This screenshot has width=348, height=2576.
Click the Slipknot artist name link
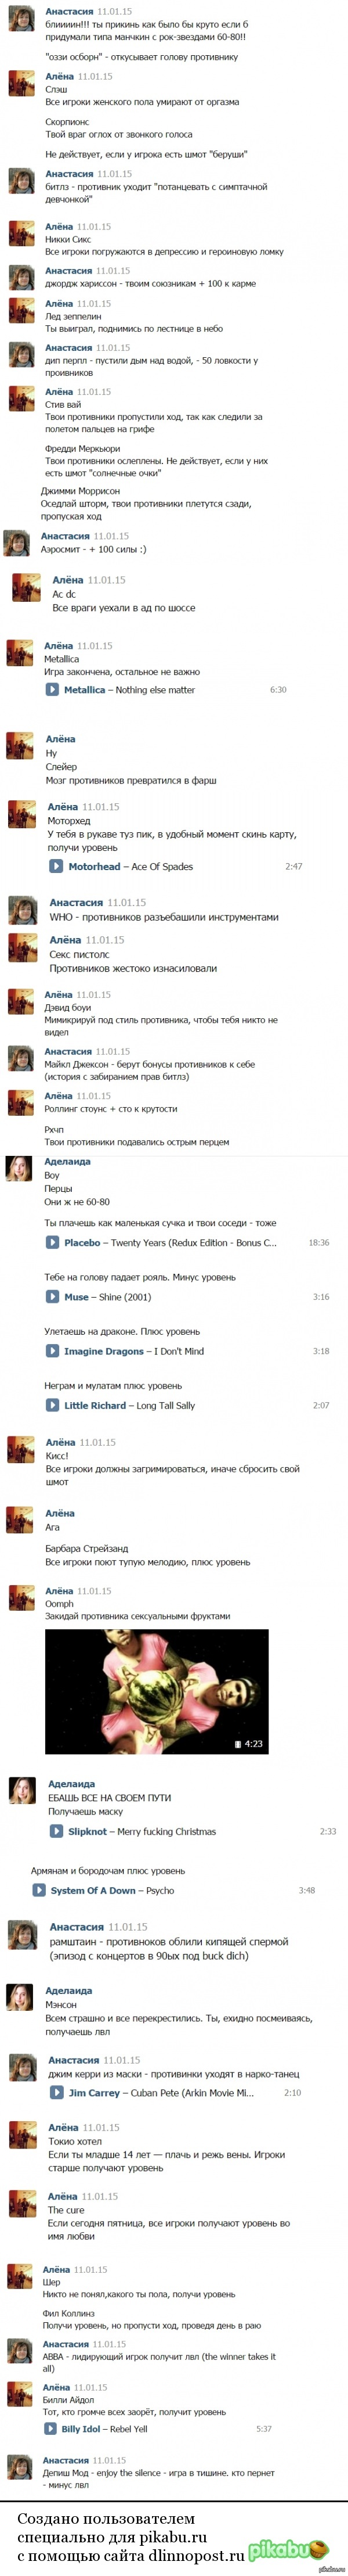point(88,1832)
